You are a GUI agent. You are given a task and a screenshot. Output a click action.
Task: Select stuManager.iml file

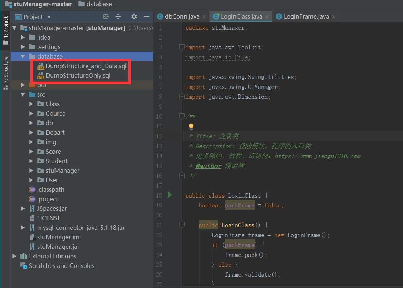(x=59, y=237)
